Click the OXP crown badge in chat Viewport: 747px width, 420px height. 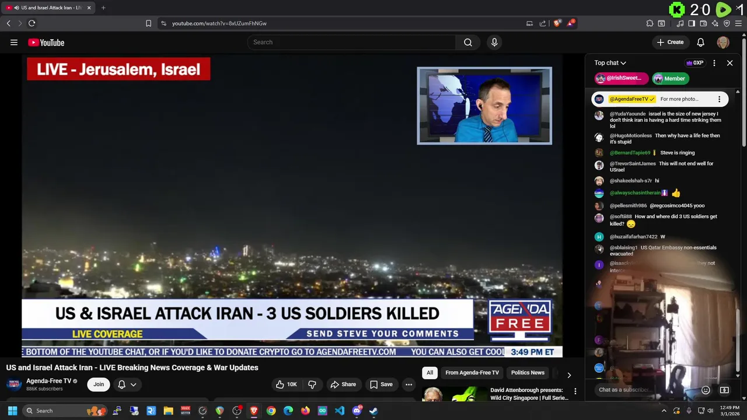[x=694, y=63]
